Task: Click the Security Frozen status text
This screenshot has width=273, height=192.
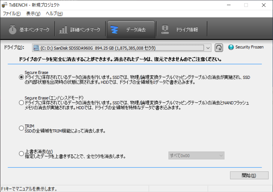Action: (x=249, y=47)
